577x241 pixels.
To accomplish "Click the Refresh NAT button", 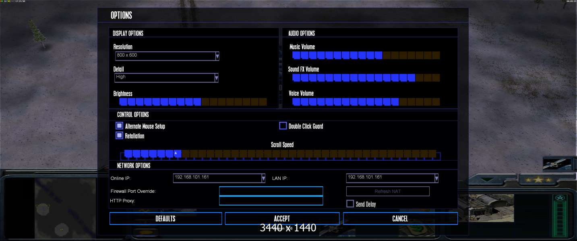I will tap(388, 191).
